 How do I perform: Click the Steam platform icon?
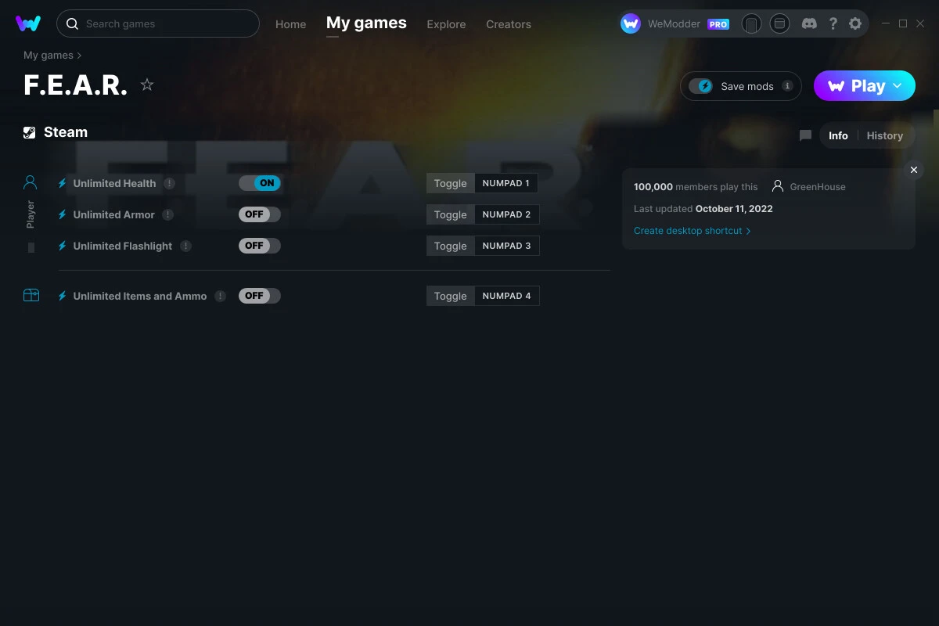(29, 132)
